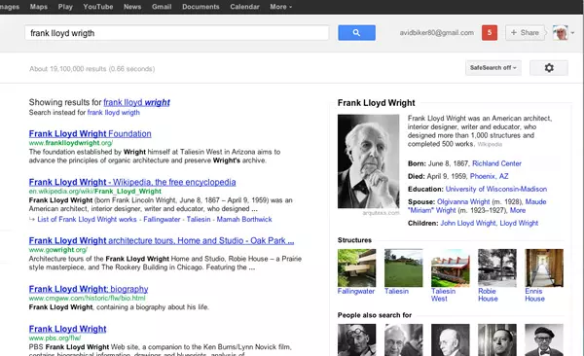Viewport: 584px width, 356px height.
Task: Search instead for frank lloyd wrigth
Action: point(114,113)
